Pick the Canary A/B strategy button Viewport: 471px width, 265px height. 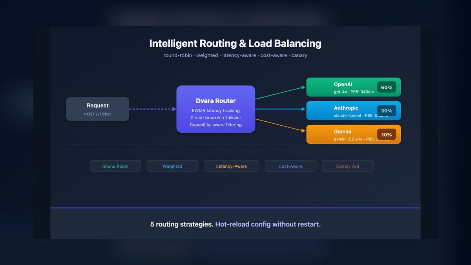(348, 166)
